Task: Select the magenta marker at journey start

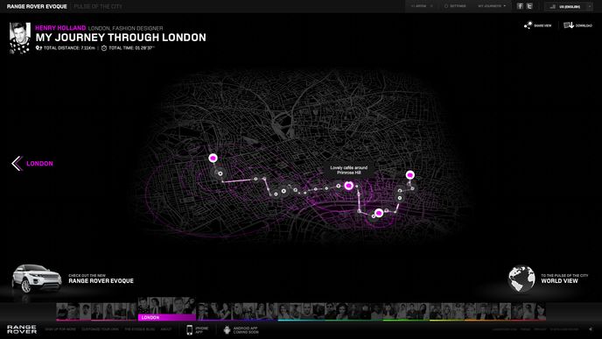Action: tap(213, 158)
